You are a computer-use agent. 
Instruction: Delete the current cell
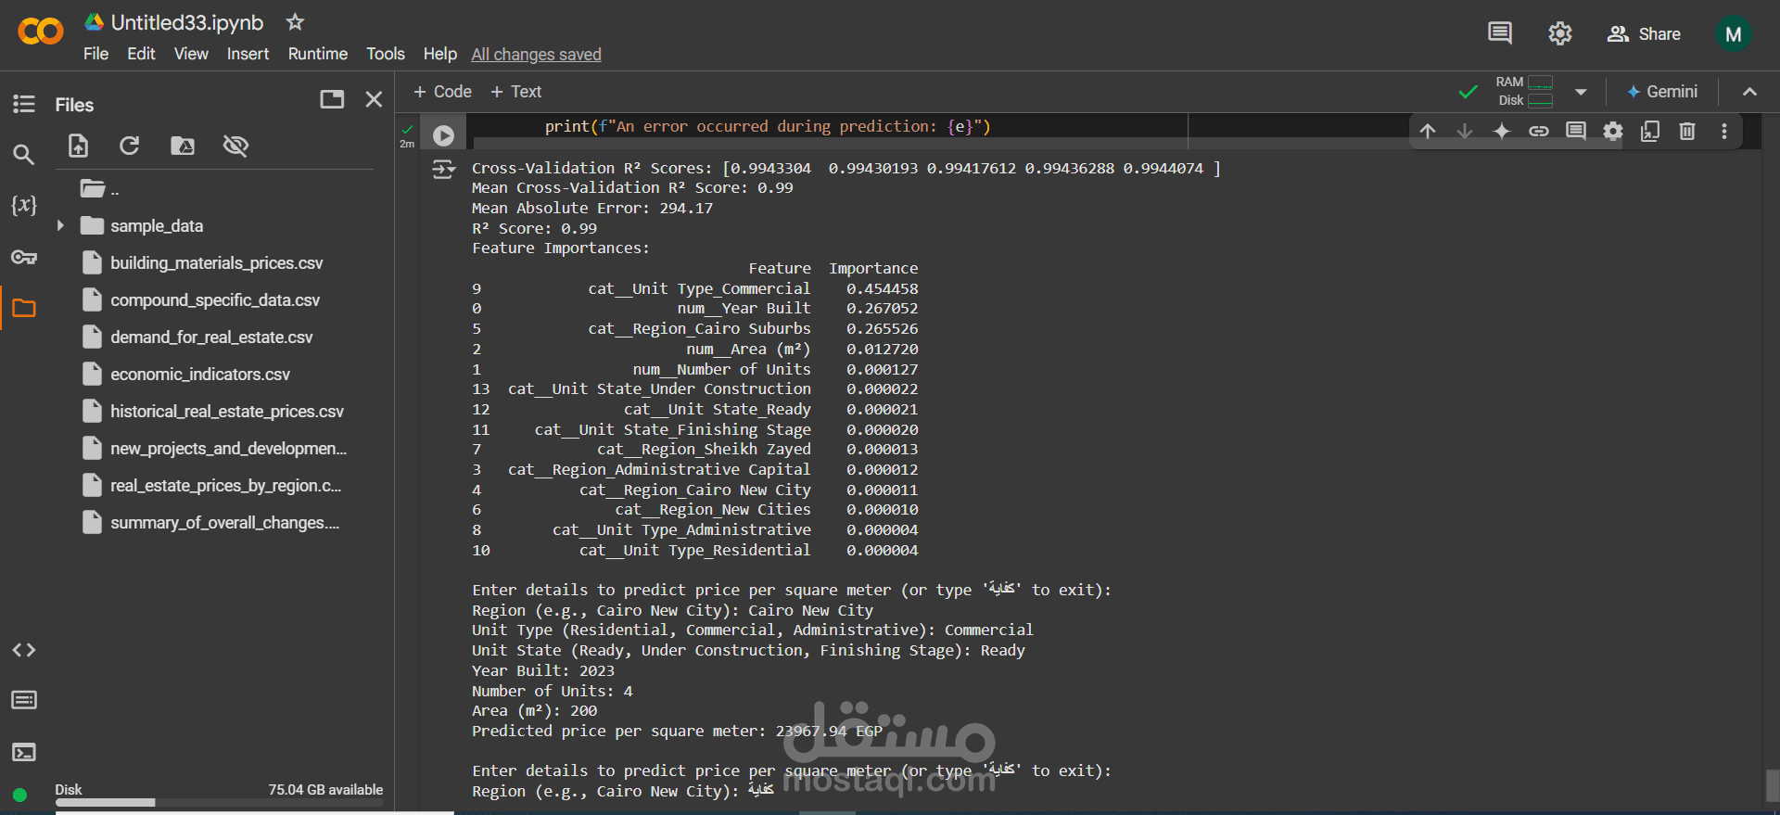pos(1687,131)
